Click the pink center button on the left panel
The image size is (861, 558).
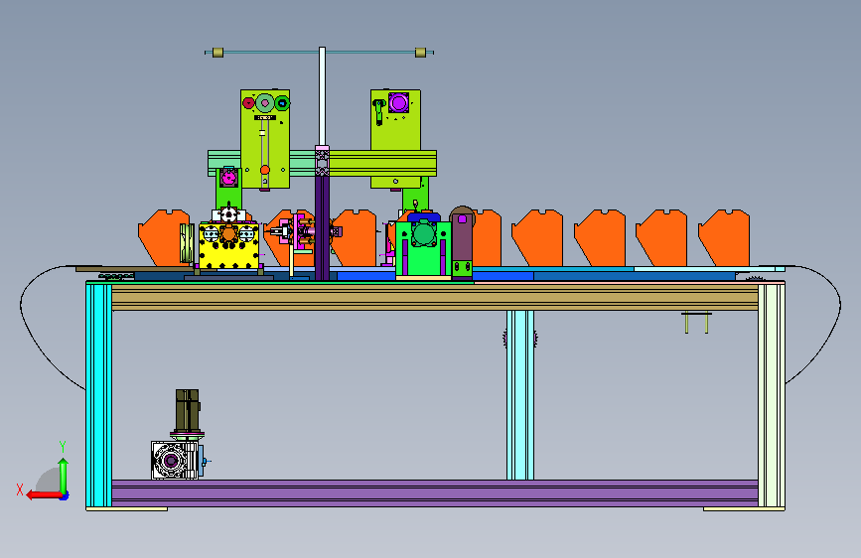(265, 102)
